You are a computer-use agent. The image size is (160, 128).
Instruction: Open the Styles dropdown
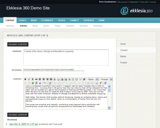pos(92,79)
